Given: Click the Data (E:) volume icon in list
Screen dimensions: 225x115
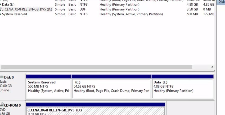Looking at the screenshot, I should click(x=1, y=5).
